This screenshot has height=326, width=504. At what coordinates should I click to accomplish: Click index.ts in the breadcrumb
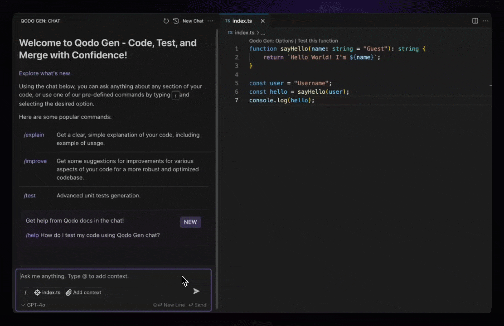244,33
